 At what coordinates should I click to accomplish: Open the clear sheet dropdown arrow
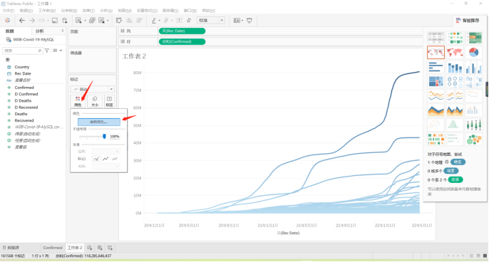click(x=108, y=21)
